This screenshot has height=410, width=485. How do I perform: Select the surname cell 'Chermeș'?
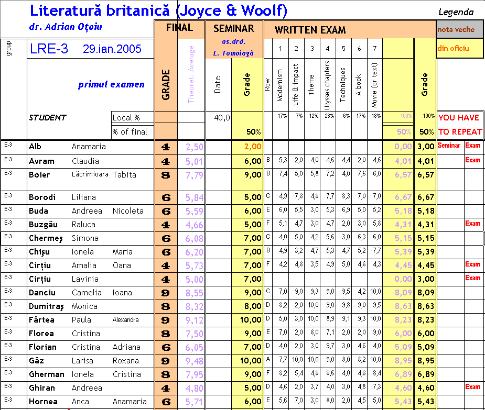(x=46, y=239)
